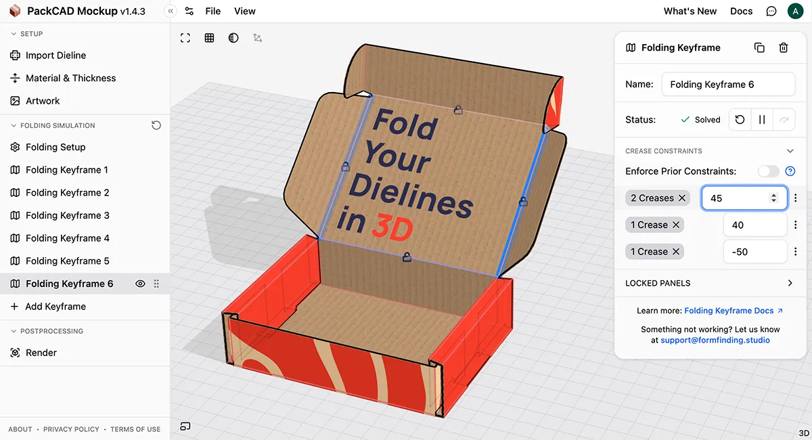812x440 pixels.
Task: Remove the 1 Crease chip with angle 40
Action: click(676, 225)
